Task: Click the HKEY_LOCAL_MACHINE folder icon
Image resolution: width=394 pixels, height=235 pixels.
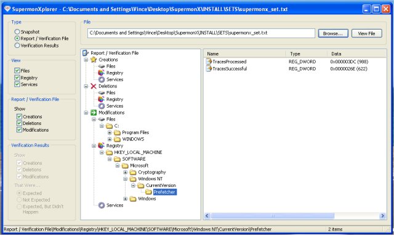Action: [x=110, y=152]
